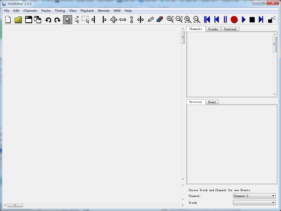Pick the move events vertically tool
This screenshot has width=281, height=211.
[132, 20]
